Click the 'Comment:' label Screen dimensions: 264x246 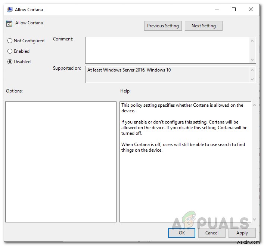point(63,39)
